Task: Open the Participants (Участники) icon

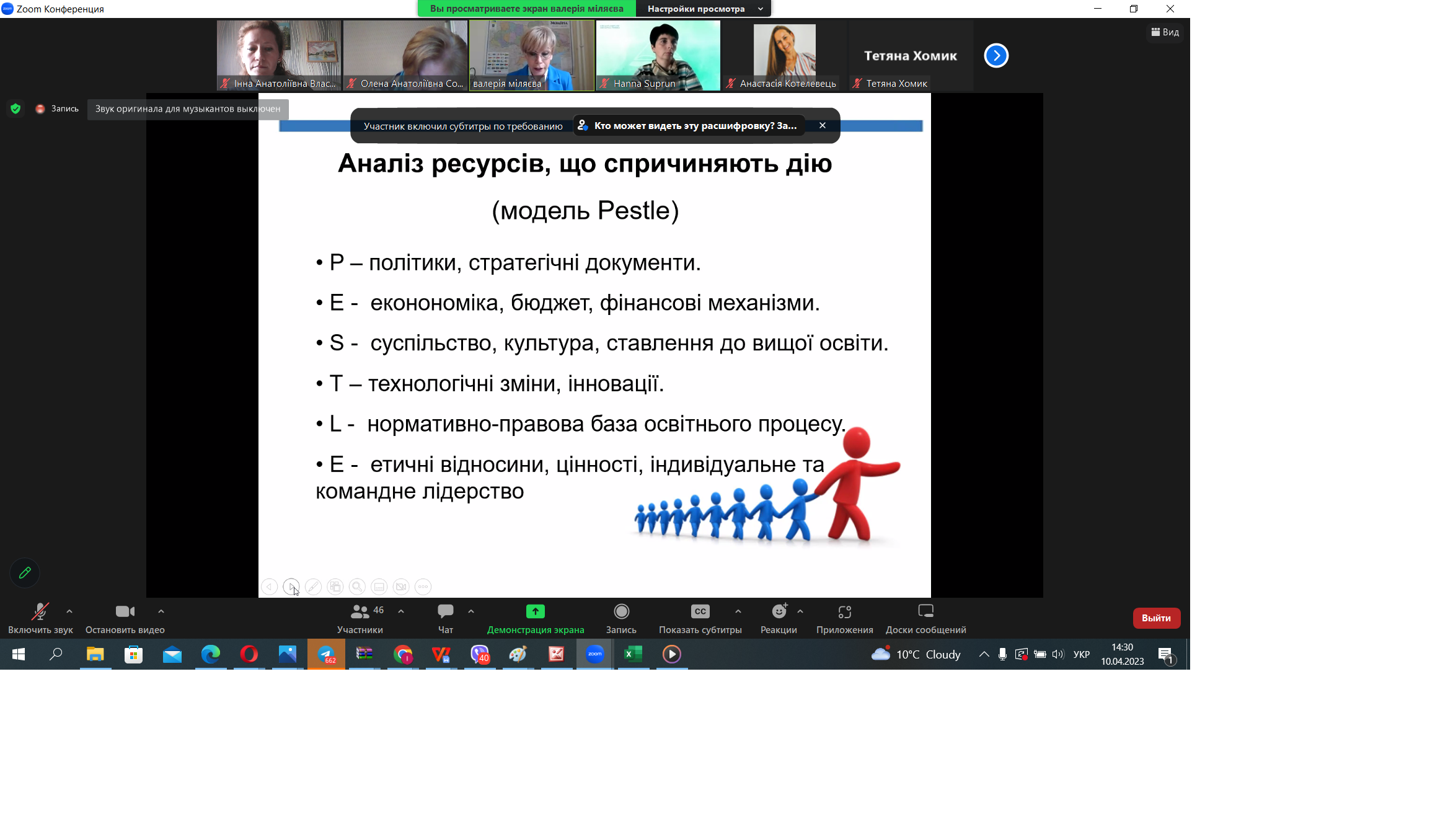Action: [x=360, y=611]
